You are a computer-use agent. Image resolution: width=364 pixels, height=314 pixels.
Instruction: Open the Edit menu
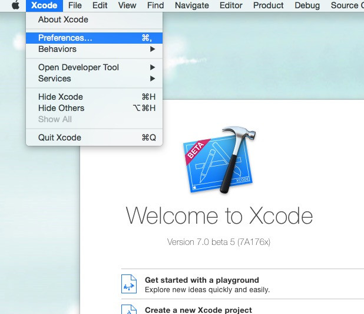point(100,5)
